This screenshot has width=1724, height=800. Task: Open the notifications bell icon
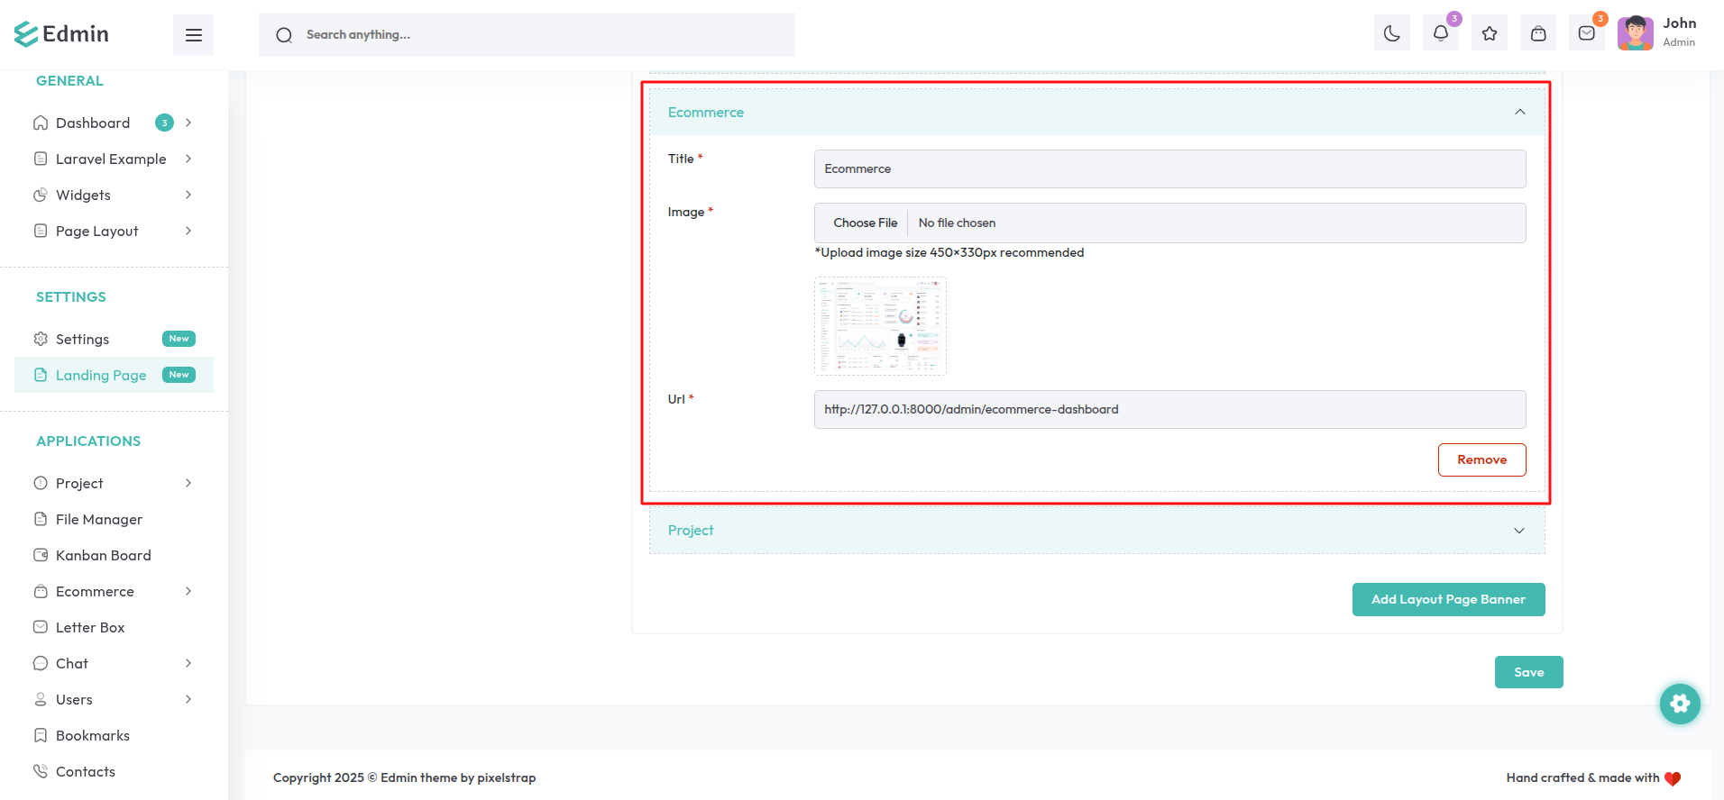[1441, 34]
